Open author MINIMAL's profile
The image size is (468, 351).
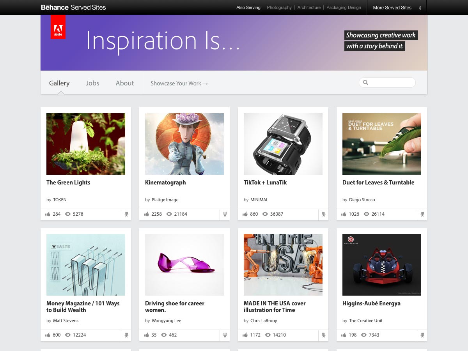pos(259,200)
